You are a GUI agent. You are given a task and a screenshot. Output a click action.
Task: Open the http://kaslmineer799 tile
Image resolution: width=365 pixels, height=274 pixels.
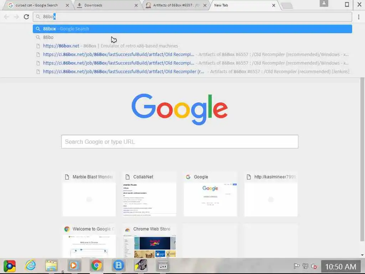[x=271, y=194]
